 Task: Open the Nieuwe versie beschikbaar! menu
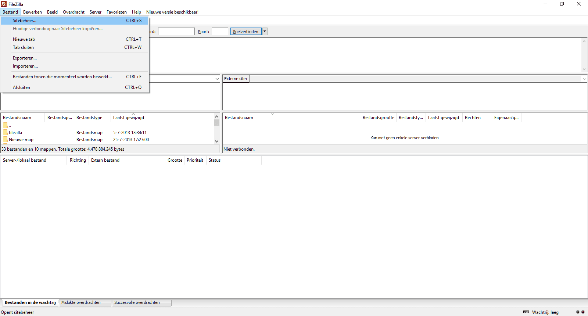[x=172, y=12]
